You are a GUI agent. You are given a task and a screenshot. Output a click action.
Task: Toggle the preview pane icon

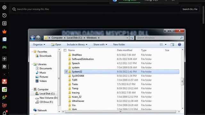(x=172, y=44)
